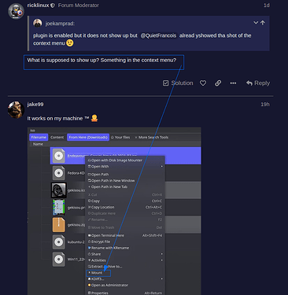Select the Filename search tab
288x295 pixels.
[39, 137]
